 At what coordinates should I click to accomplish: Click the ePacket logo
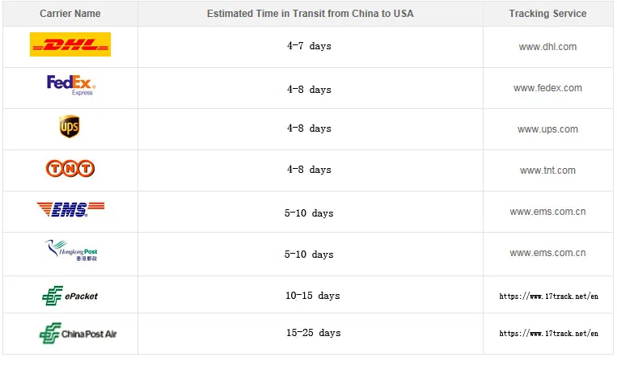pos(70,296)
